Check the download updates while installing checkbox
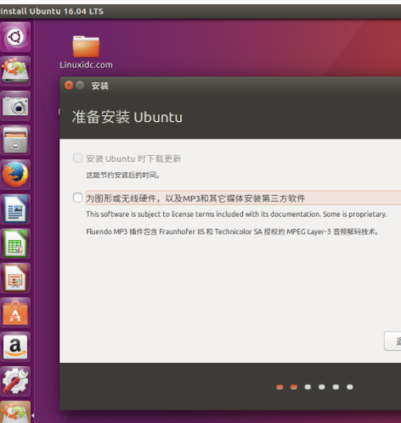401x423 pixels. tap(77, 158)
